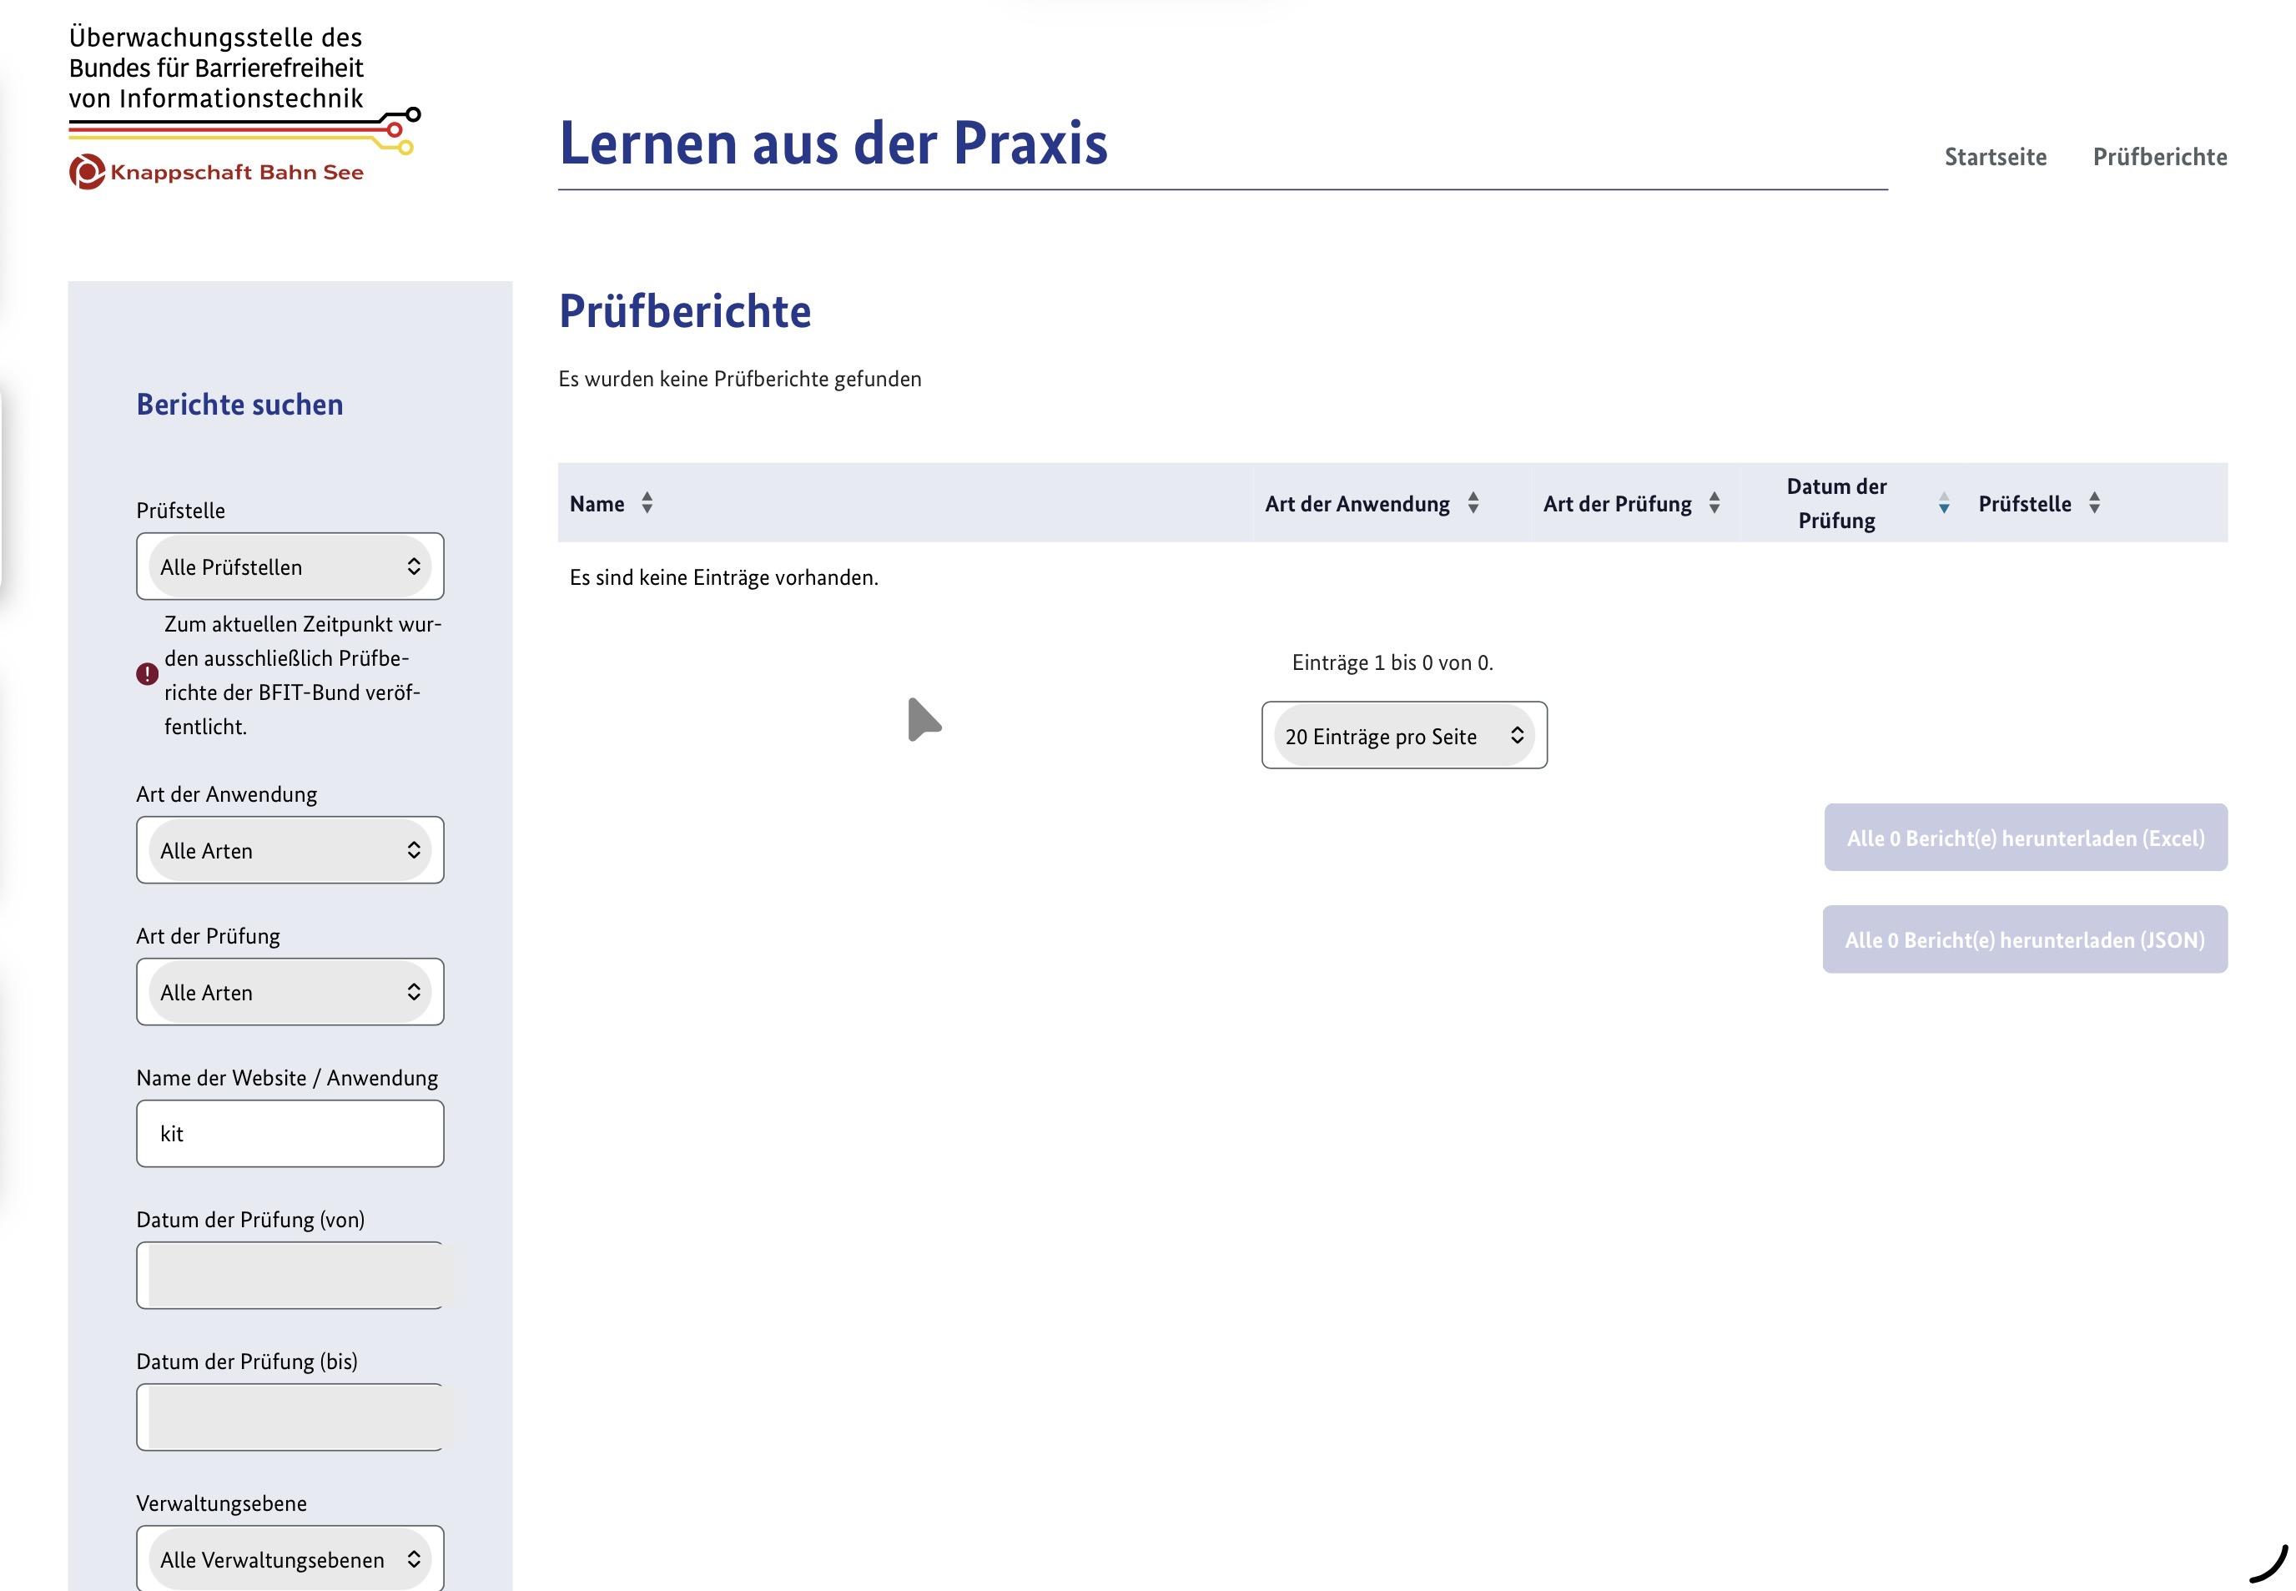The width and height of the screenshot is (2296, 1591).
Task: Sort by Art der Anwendung arrows
Action: coord(1473,503)
